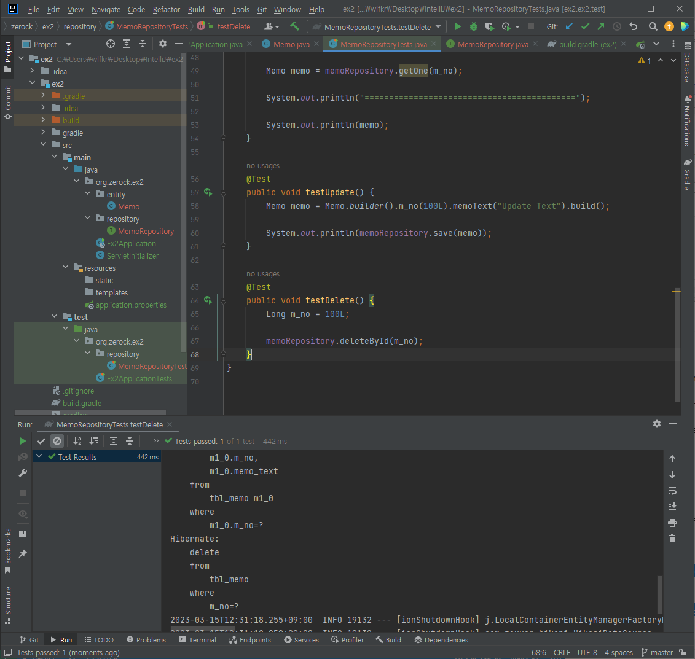Clear all console output trash icon

672,539
